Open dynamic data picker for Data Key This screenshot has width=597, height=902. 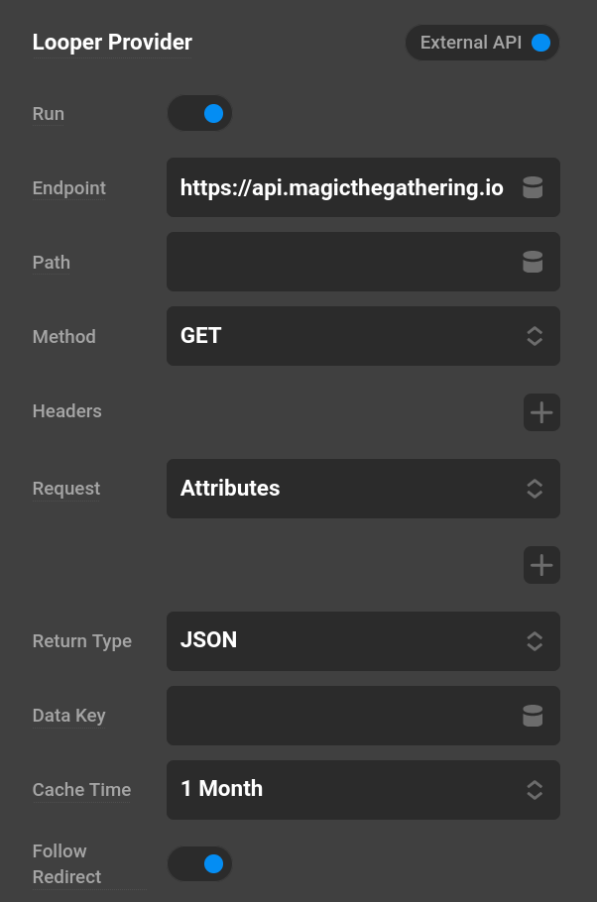(533, 716)
